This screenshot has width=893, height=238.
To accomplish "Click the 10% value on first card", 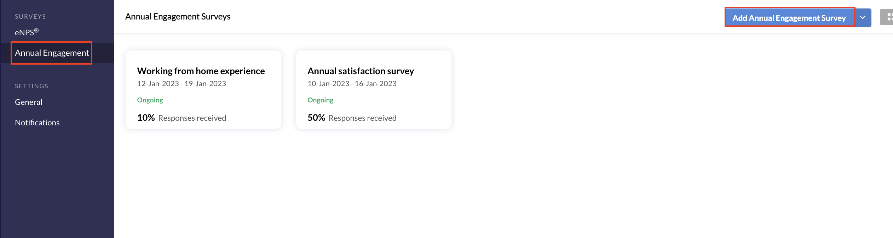I will [146, 118].
